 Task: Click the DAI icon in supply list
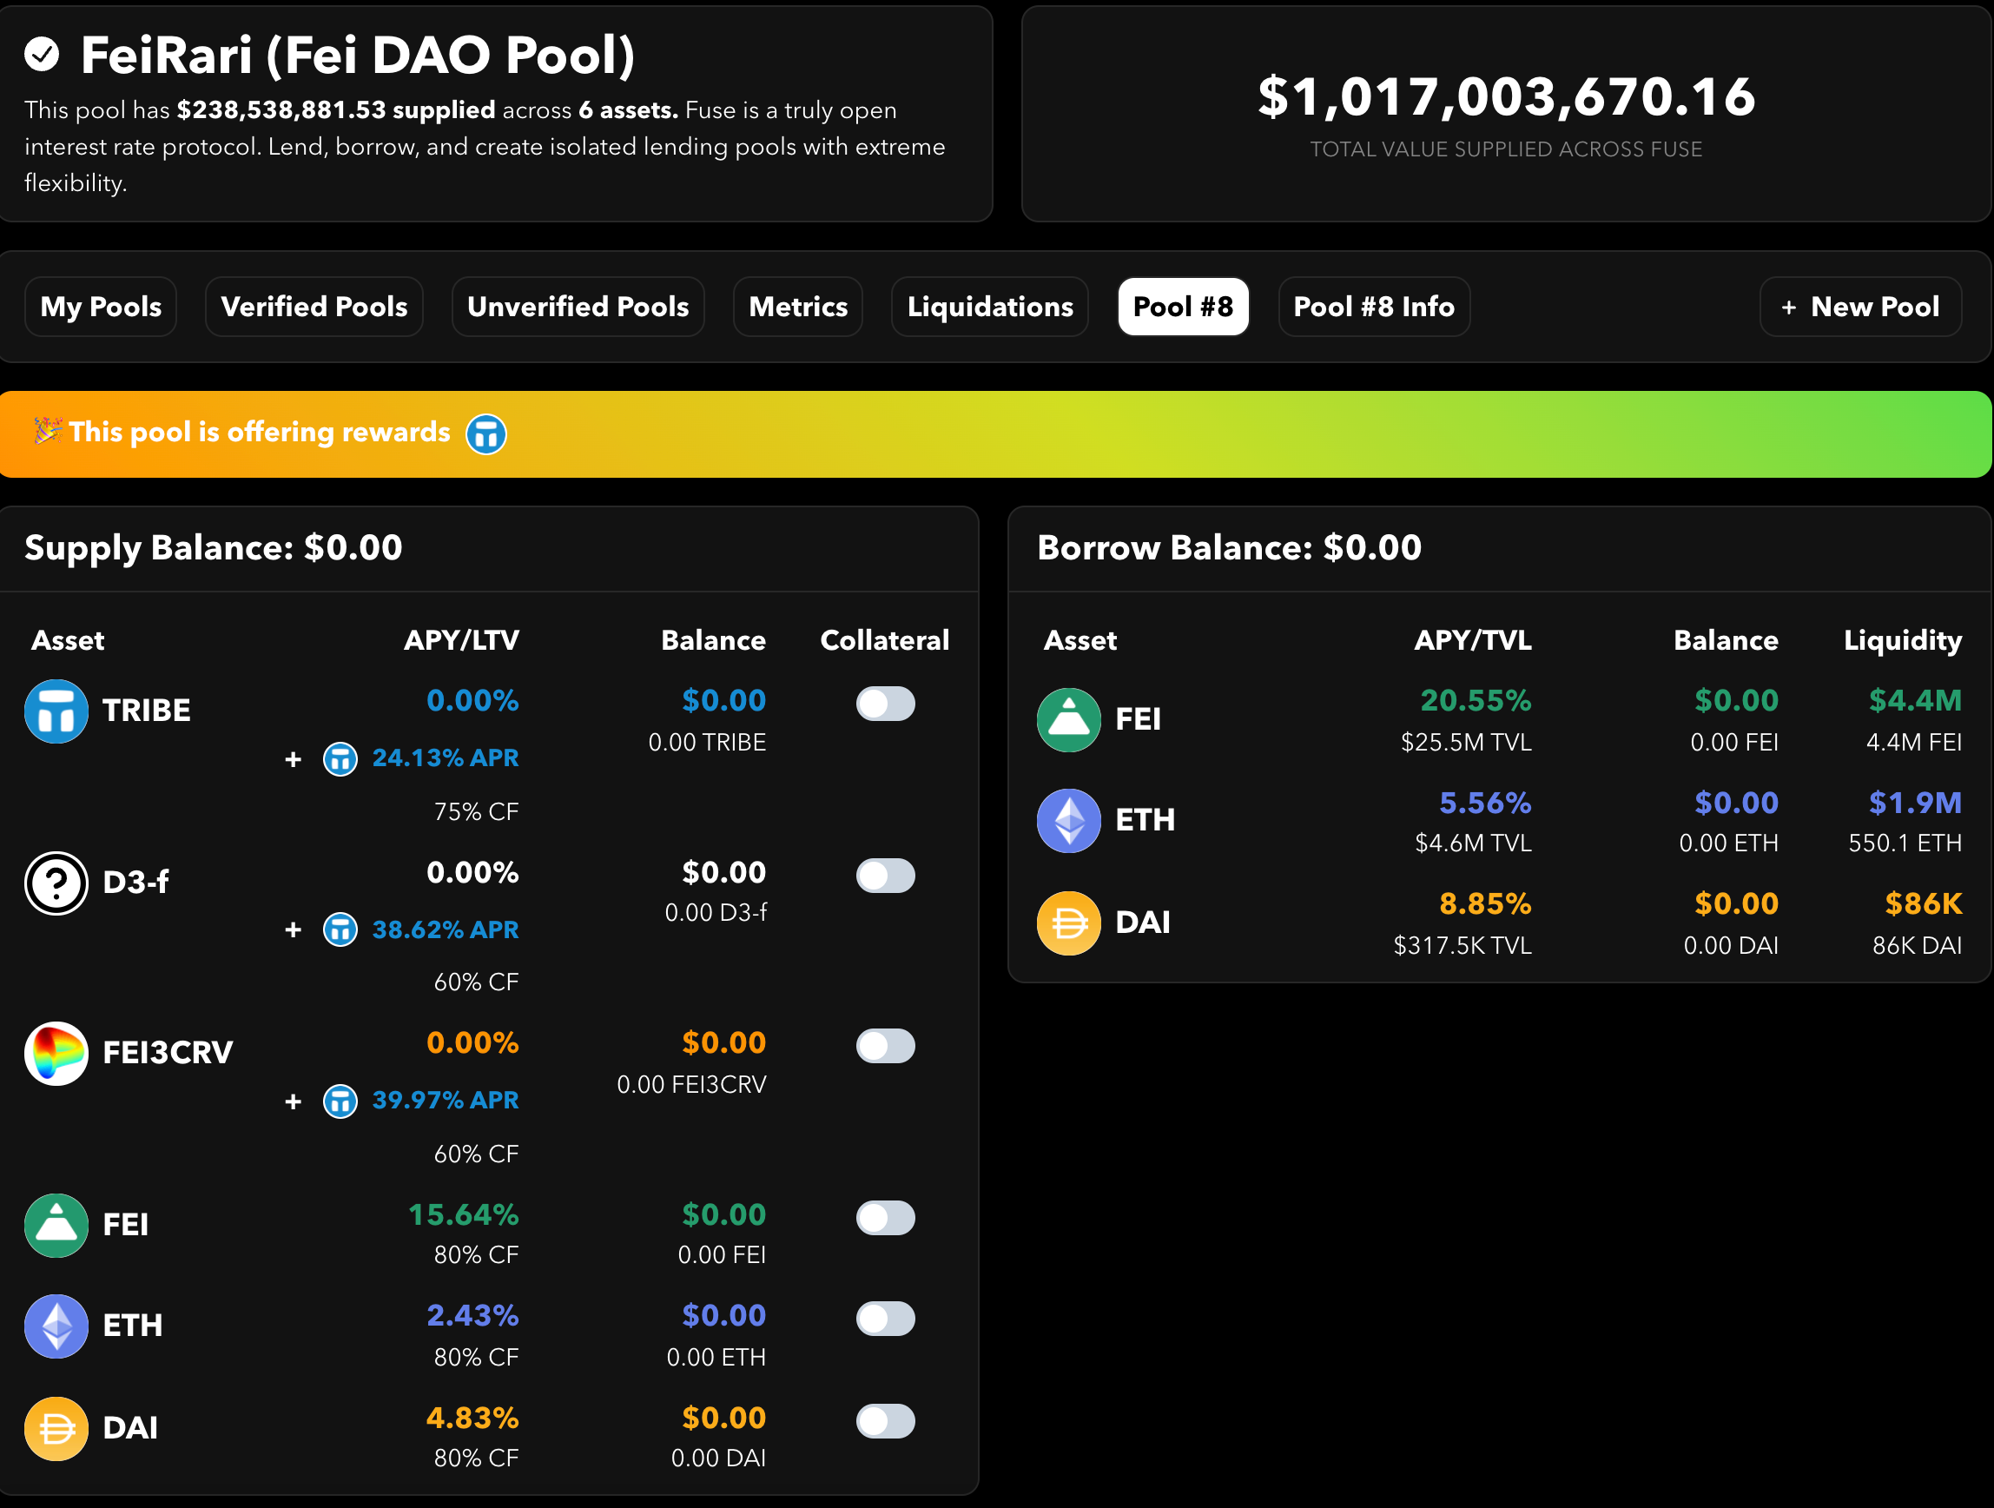[56, 1428]
